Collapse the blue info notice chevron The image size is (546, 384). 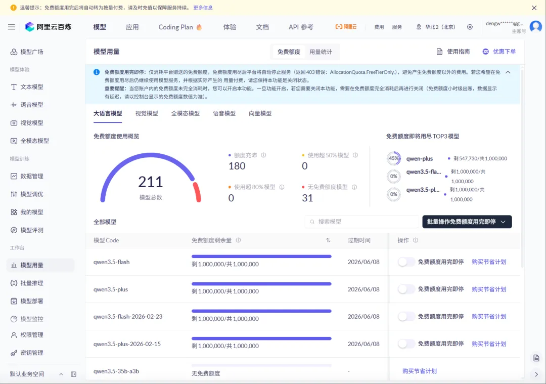click(508, 72)
